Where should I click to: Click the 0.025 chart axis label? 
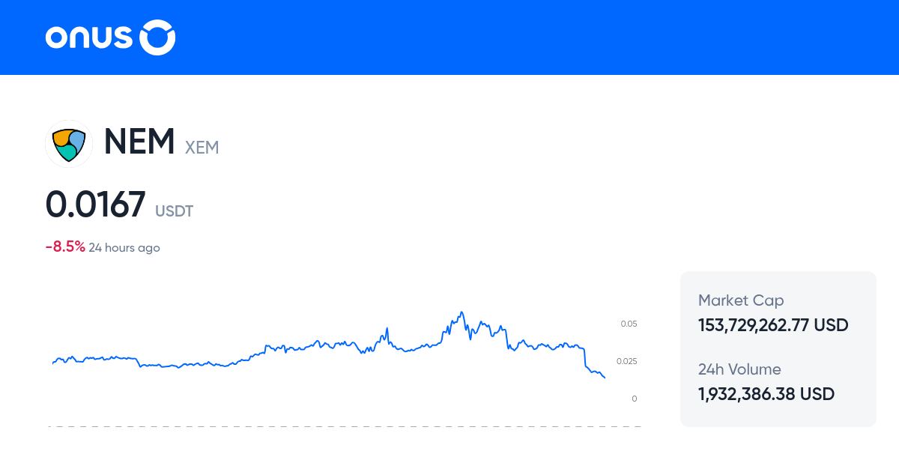(626, 361)
